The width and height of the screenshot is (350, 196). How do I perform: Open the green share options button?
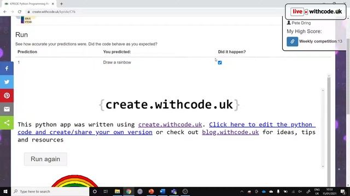coord(7,122)
